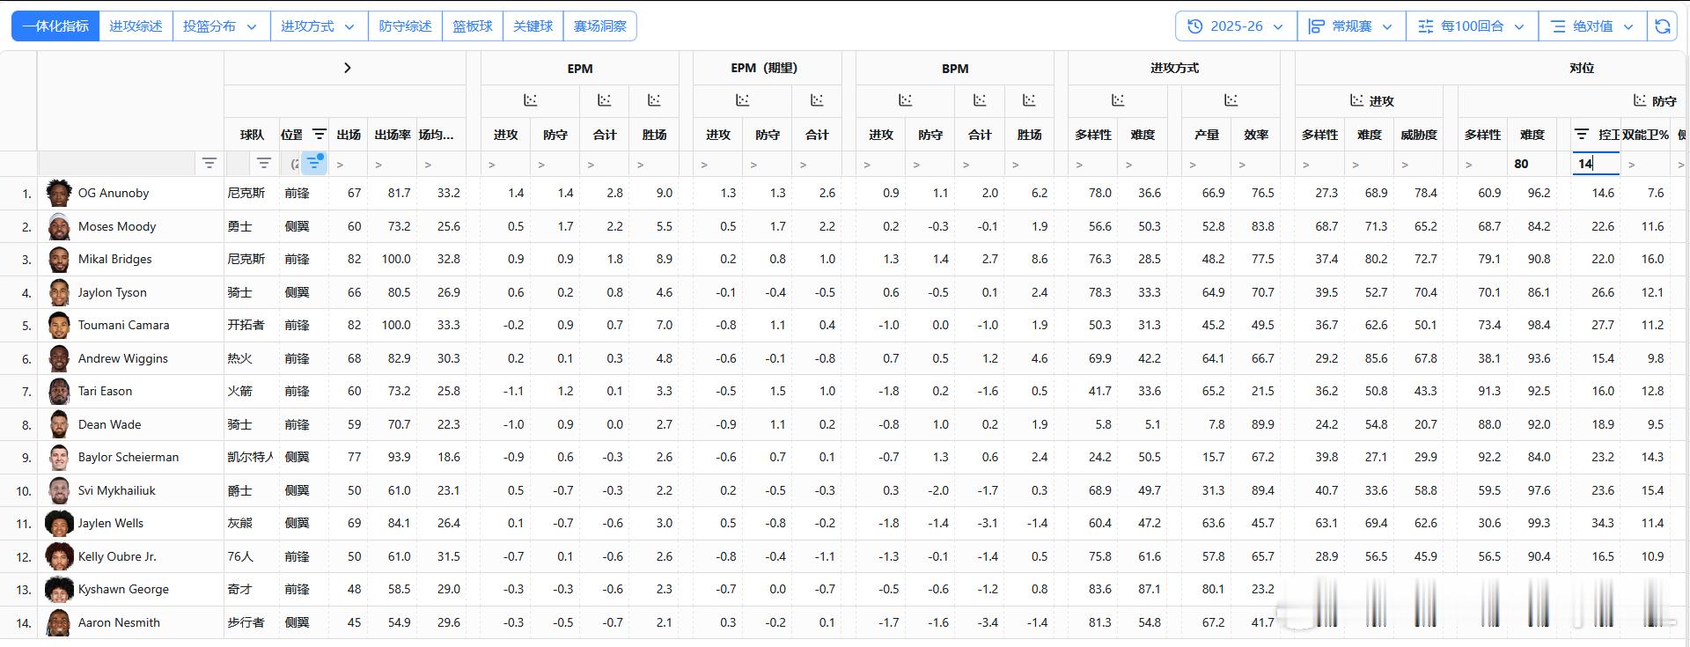The width and height of the screenshot is (1690, 647).
Task: Click Jaylen Wells's avatar photo
Action: point(59,523)
